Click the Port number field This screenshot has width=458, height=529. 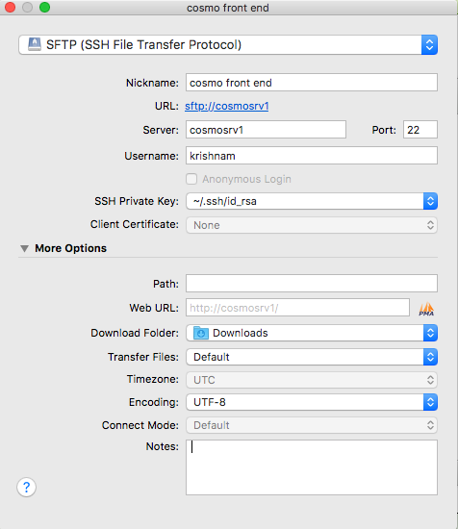420,130
